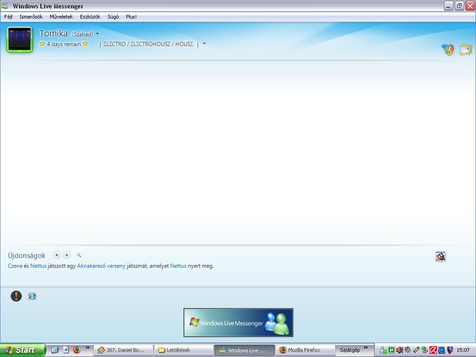Image resolution: width=476 pixels, height=357 pixels.
Task: Switch to Windows Live taskbar button
Action: 244,350
